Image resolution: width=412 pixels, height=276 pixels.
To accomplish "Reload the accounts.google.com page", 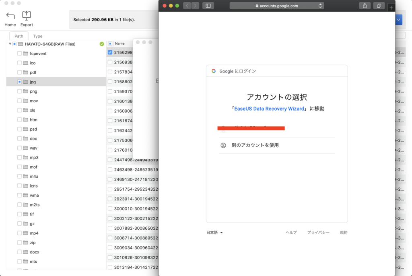I will click(x=320, y=6).
